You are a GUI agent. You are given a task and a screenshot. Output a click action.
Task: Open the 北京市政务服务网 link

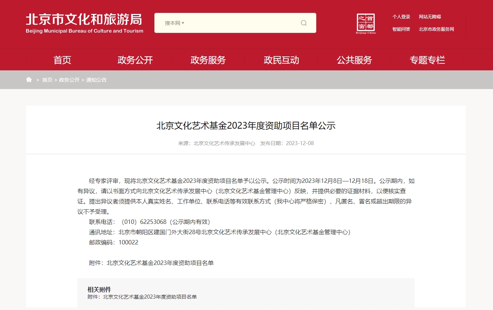pyautogui.click(x=436, y=29)
